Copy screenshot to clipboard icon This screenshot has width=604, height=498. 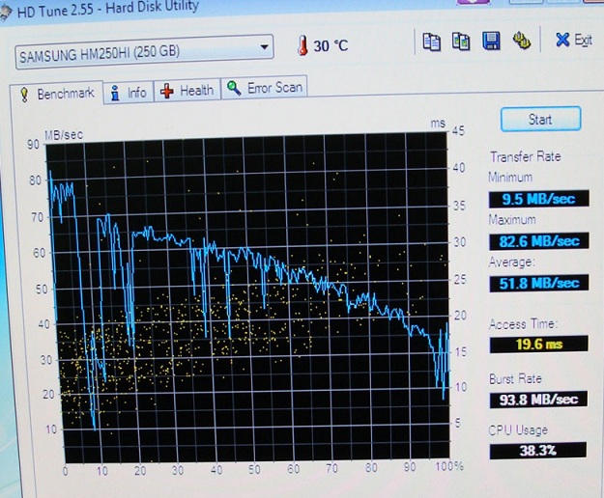click(461, 41)
